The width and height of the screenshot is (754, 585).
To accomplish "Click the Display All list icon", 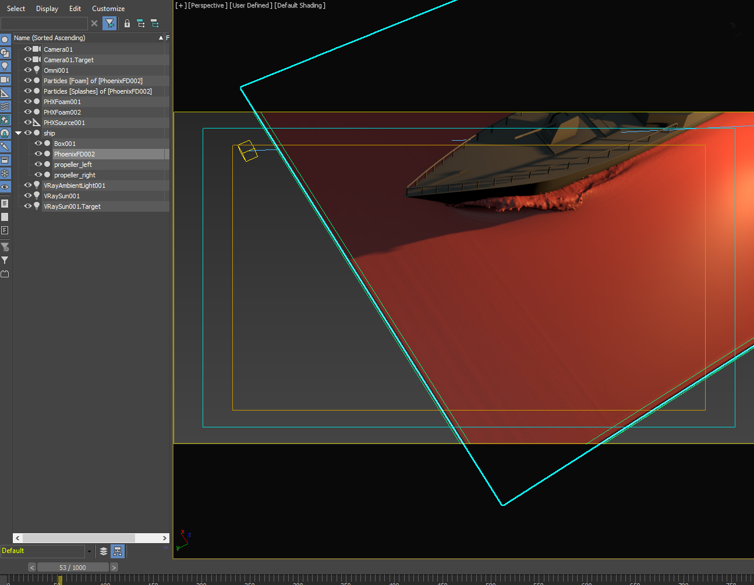I will click(5, 204).
